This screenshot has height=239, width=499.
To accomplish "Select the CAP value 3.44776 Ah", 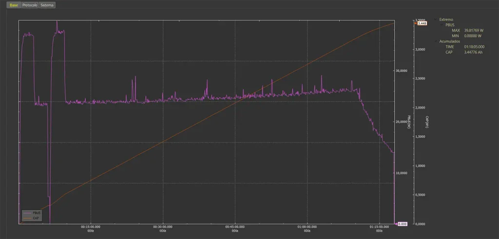I will (473, 52).
